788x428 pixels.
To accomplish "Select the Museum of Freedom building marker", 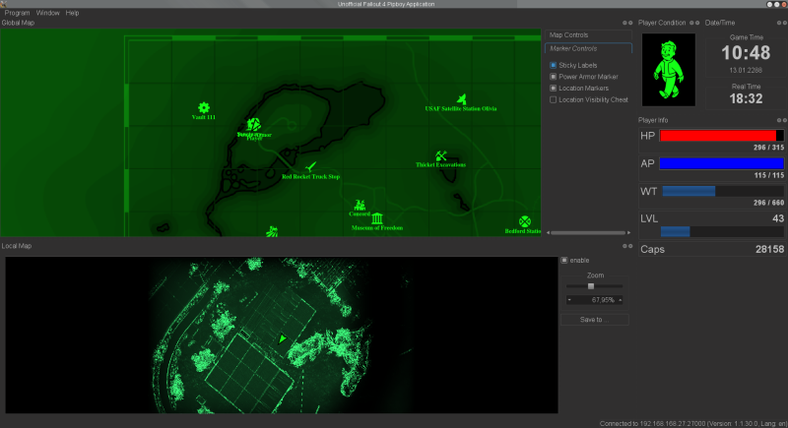I will [x=377, y=218].
